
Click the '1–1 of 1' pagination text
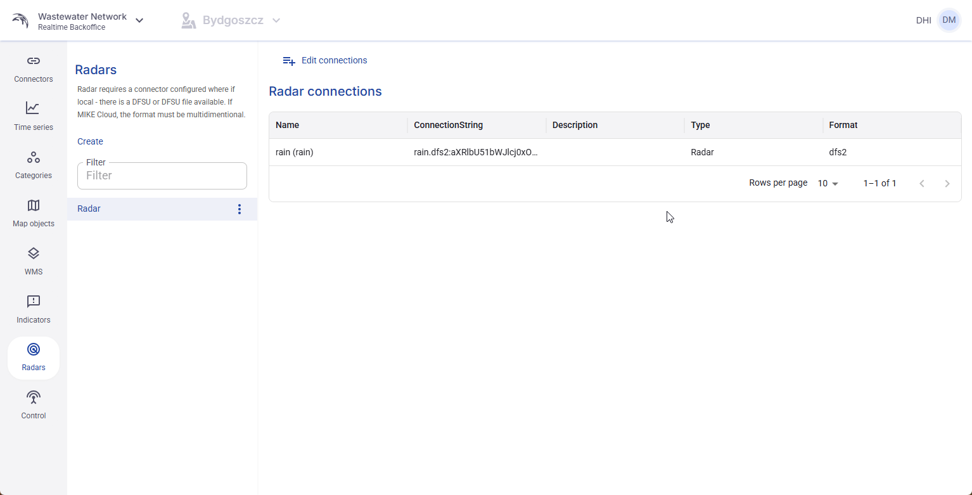click(879, 183)
